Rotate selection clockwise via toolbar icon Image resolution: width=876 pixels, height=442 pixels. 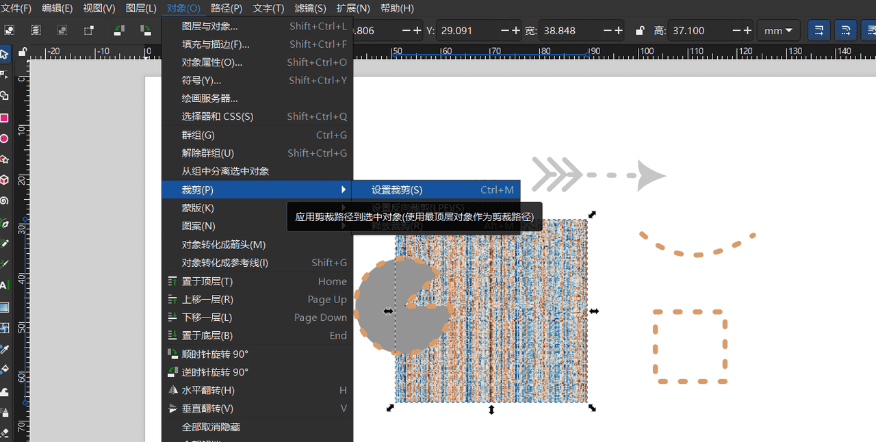click(146, 30)
